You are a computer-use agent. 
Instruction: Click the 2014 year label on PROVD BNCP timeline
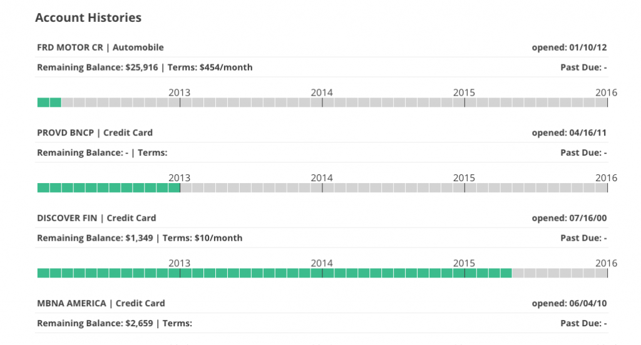(322, 177)
